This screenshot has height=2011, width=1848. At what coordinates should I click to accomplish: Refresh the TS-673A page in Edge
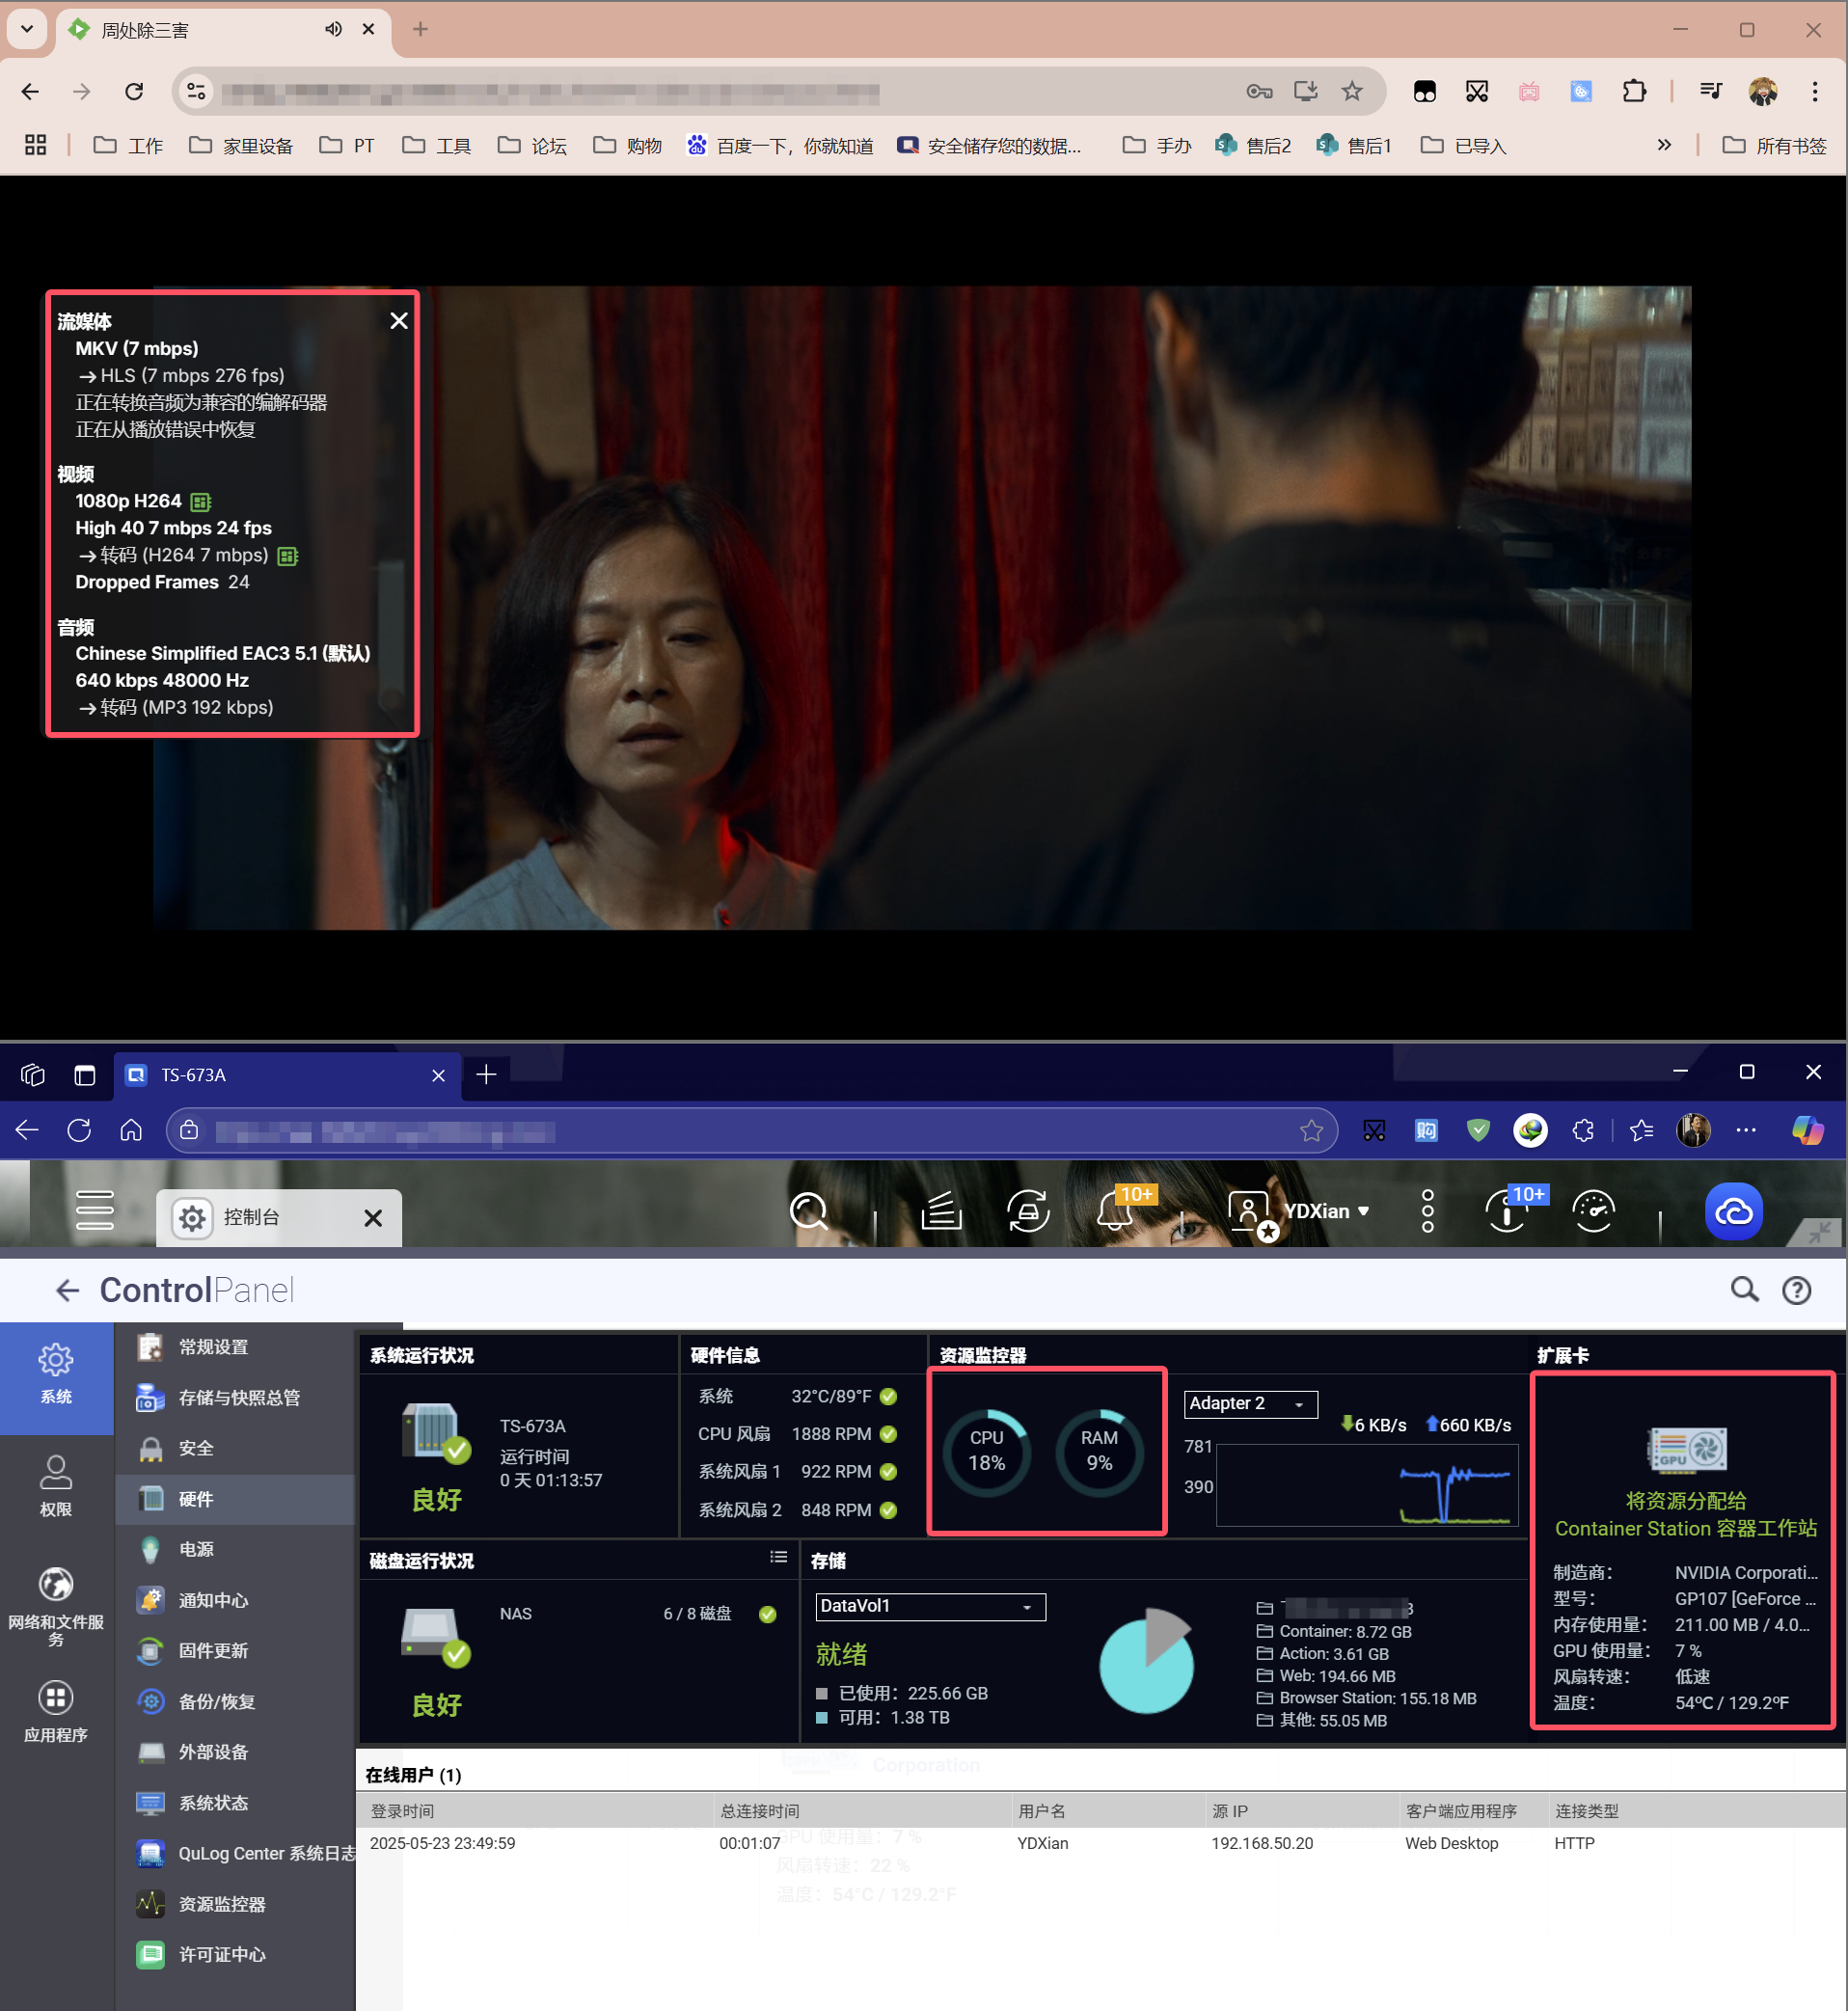tap(79, 1130)
